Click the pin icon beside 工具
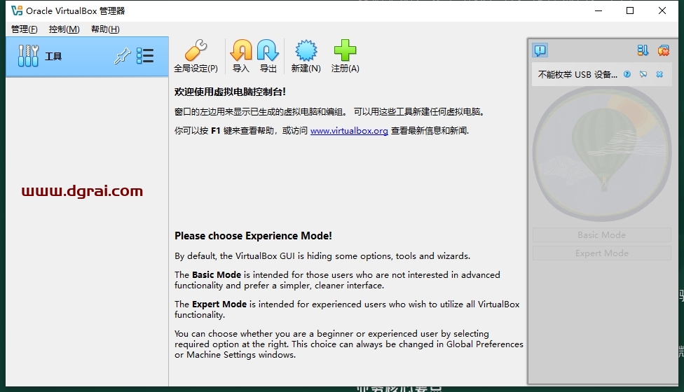The width and height of the screenshot is (684, 392). pos(122,56)
